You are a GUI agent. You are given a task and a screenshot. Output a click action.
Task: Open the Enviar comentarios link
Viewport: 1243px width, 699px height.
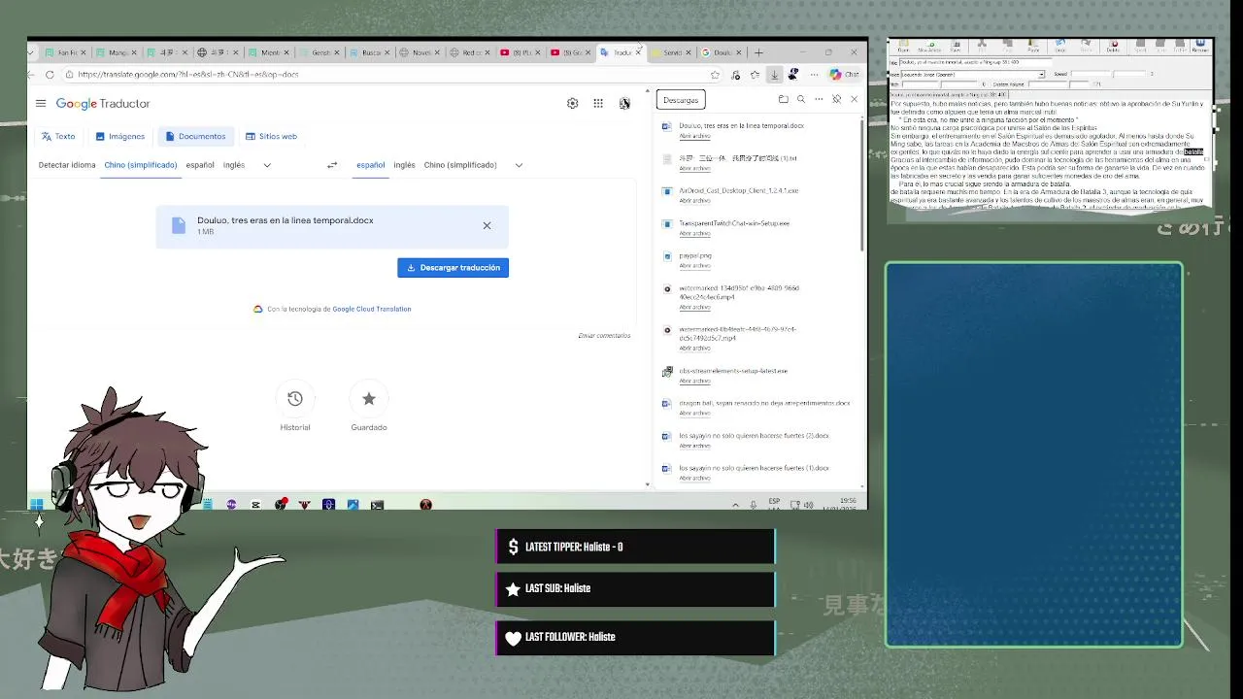coord(604,336)
